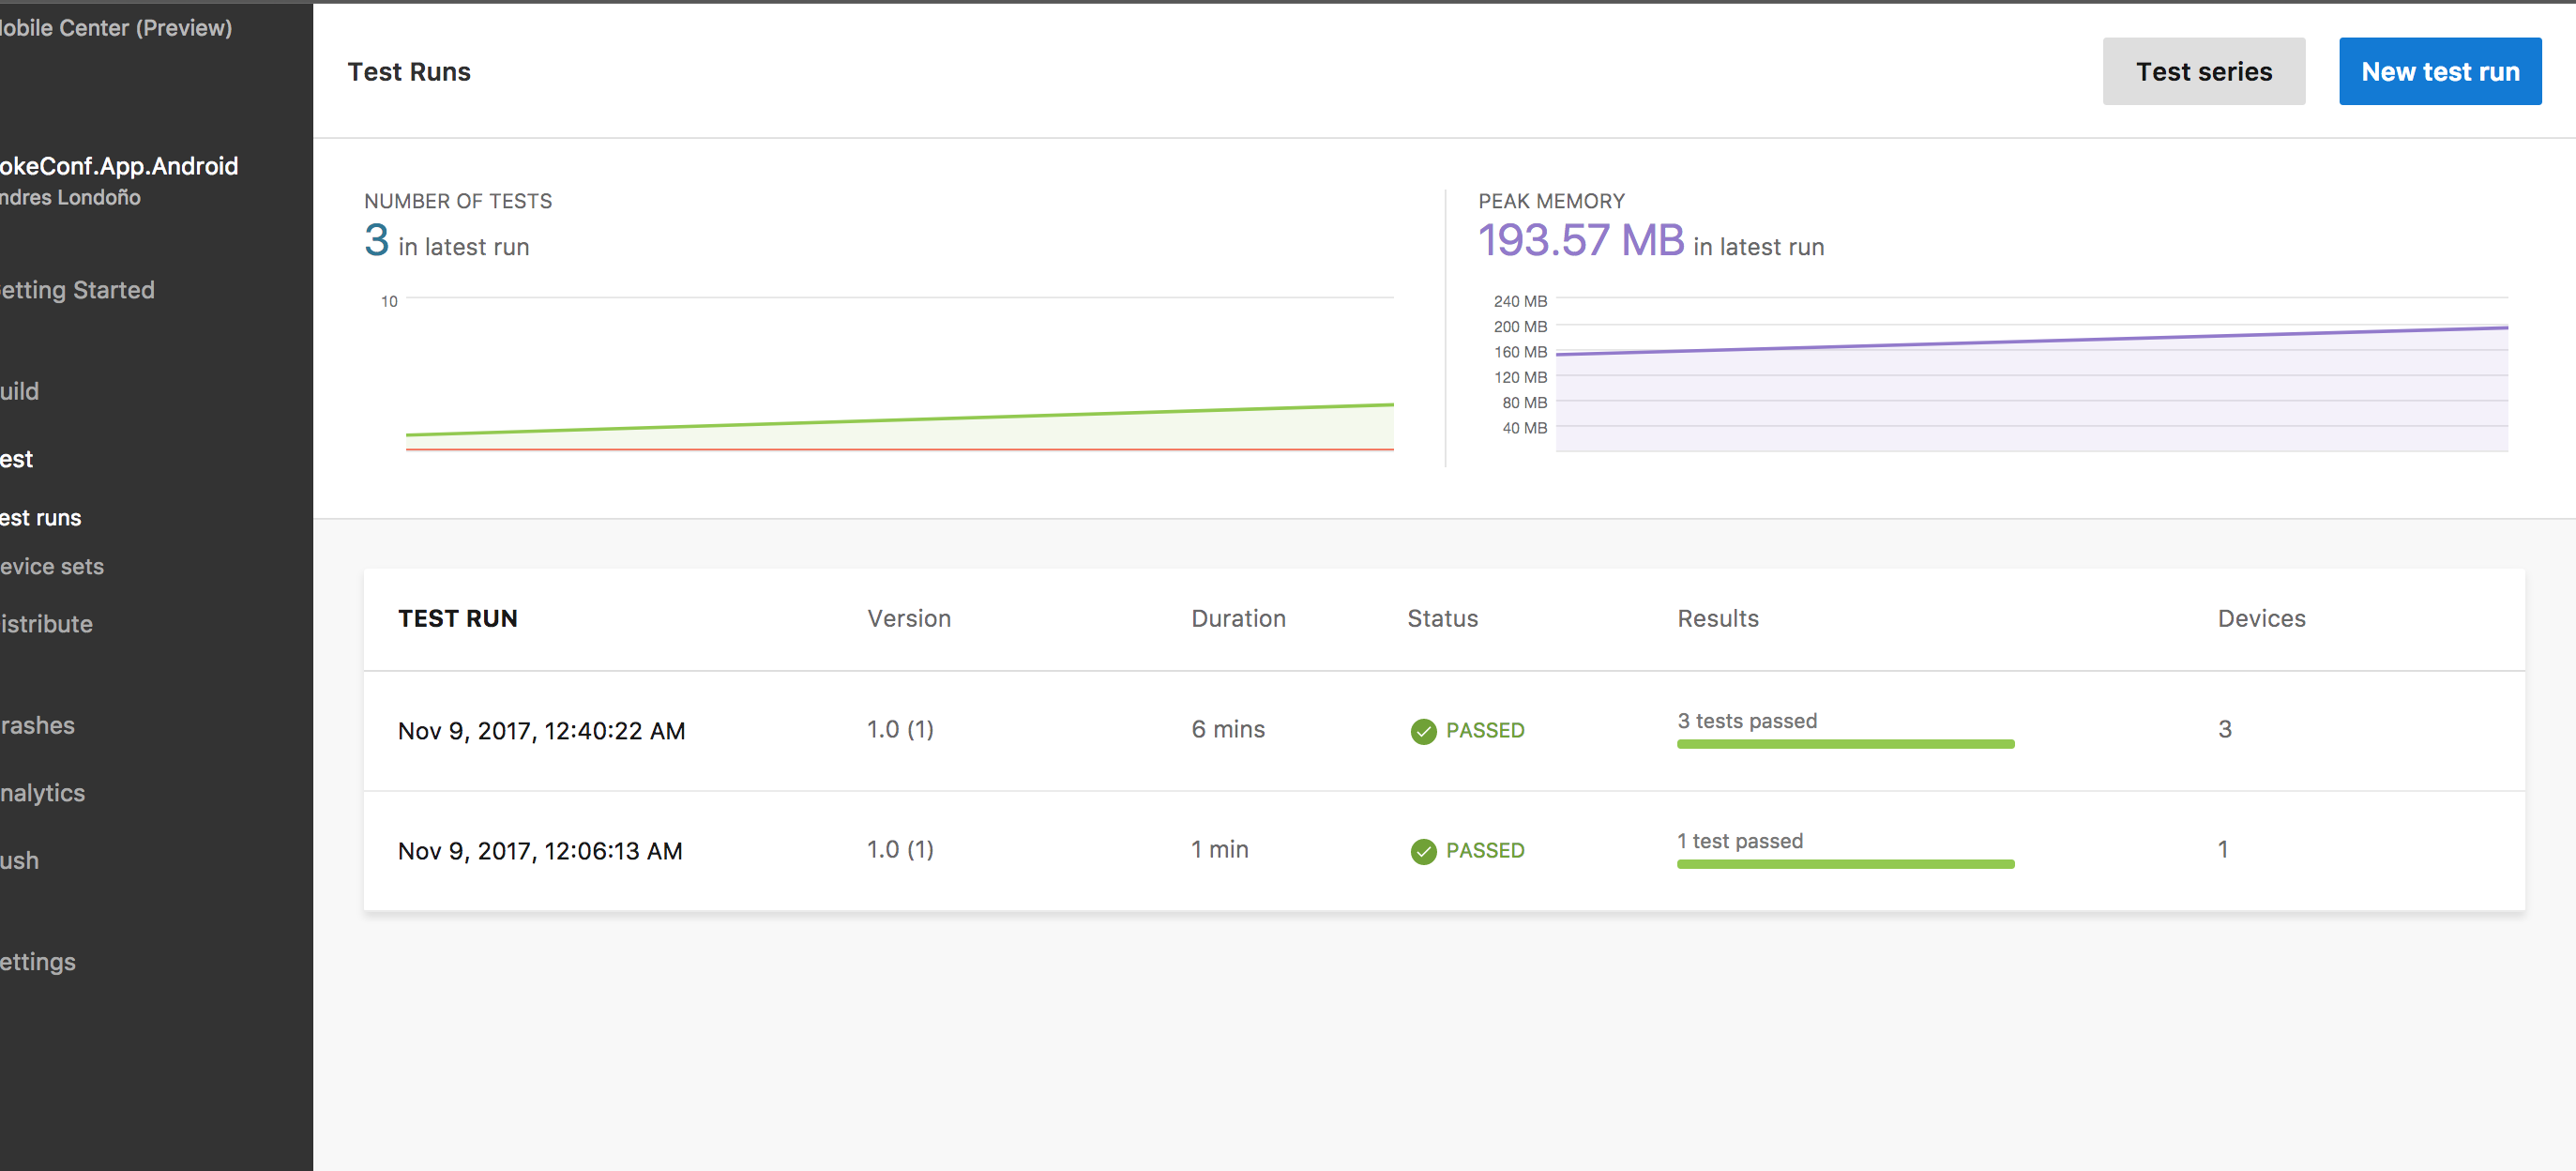Go to Build section in sidebar
Viewport: 2576px width, 1171px height.
[x=20, y=391]
